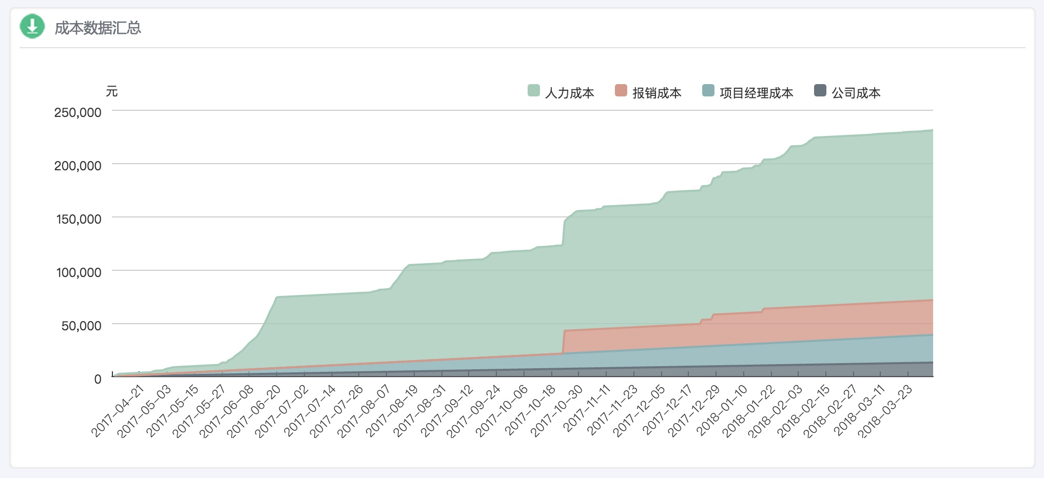Click the 元 unit label
Image resolution: width=1044 pixels, height=478 pixels.
tap(112, 92)
